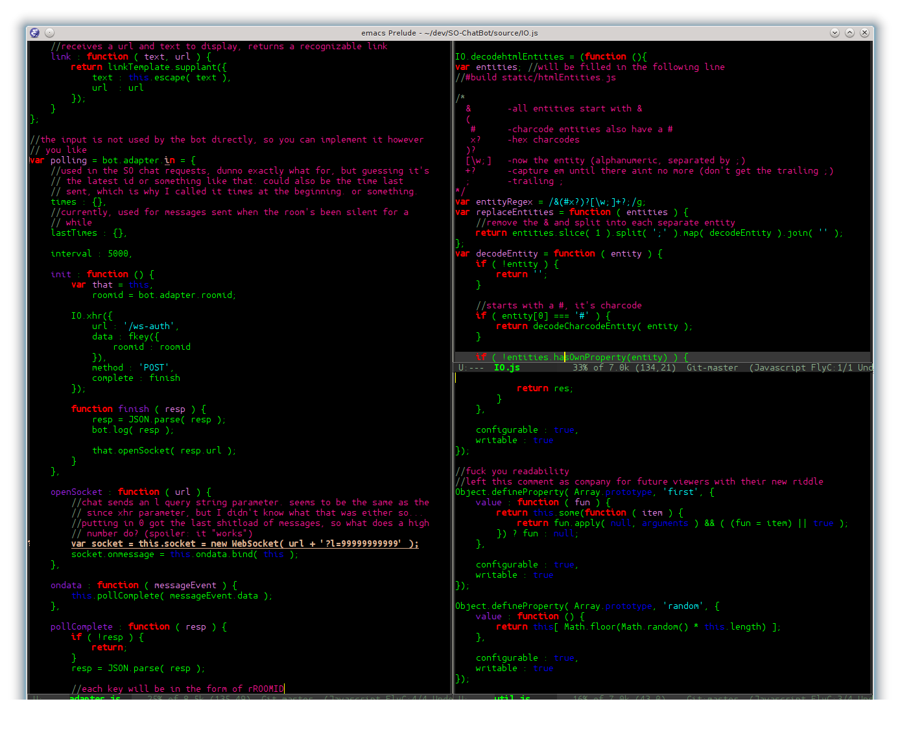The width and height of the screenshot is (900, 743).
Task: Click 'ondata : function ( messageEvent )' line
Action: click(x=144, y=586)
